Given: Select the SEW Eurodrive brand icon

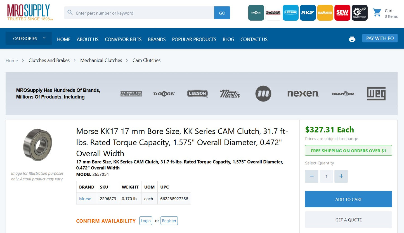Looking at the screenshot, I should tap(342, 13).
